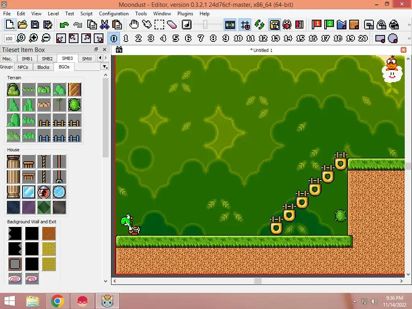Switch to SMB1 tileset tab
This screenshot has width=412, height=309.
pos(27,59)
